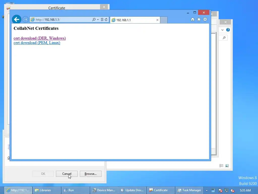Viewport: 258px width, 194px height.
Task: Close the Certificate window
Action: [x=104, y=7]
